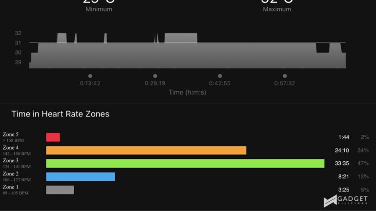Viewport: 376px width, 211px height.
Task: Click the Time in Heart Rate Zones heading
Action: [x=61, y=114]
